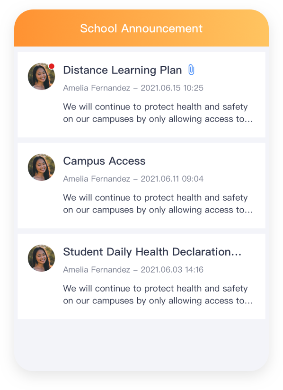Select the second announcement card
283x390 pixels.
click(x=141, y=186)
